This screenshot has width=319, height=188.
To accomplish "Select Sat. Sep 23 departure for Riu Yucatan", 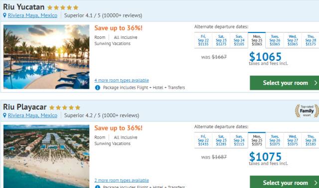I will tap(221, 40).
